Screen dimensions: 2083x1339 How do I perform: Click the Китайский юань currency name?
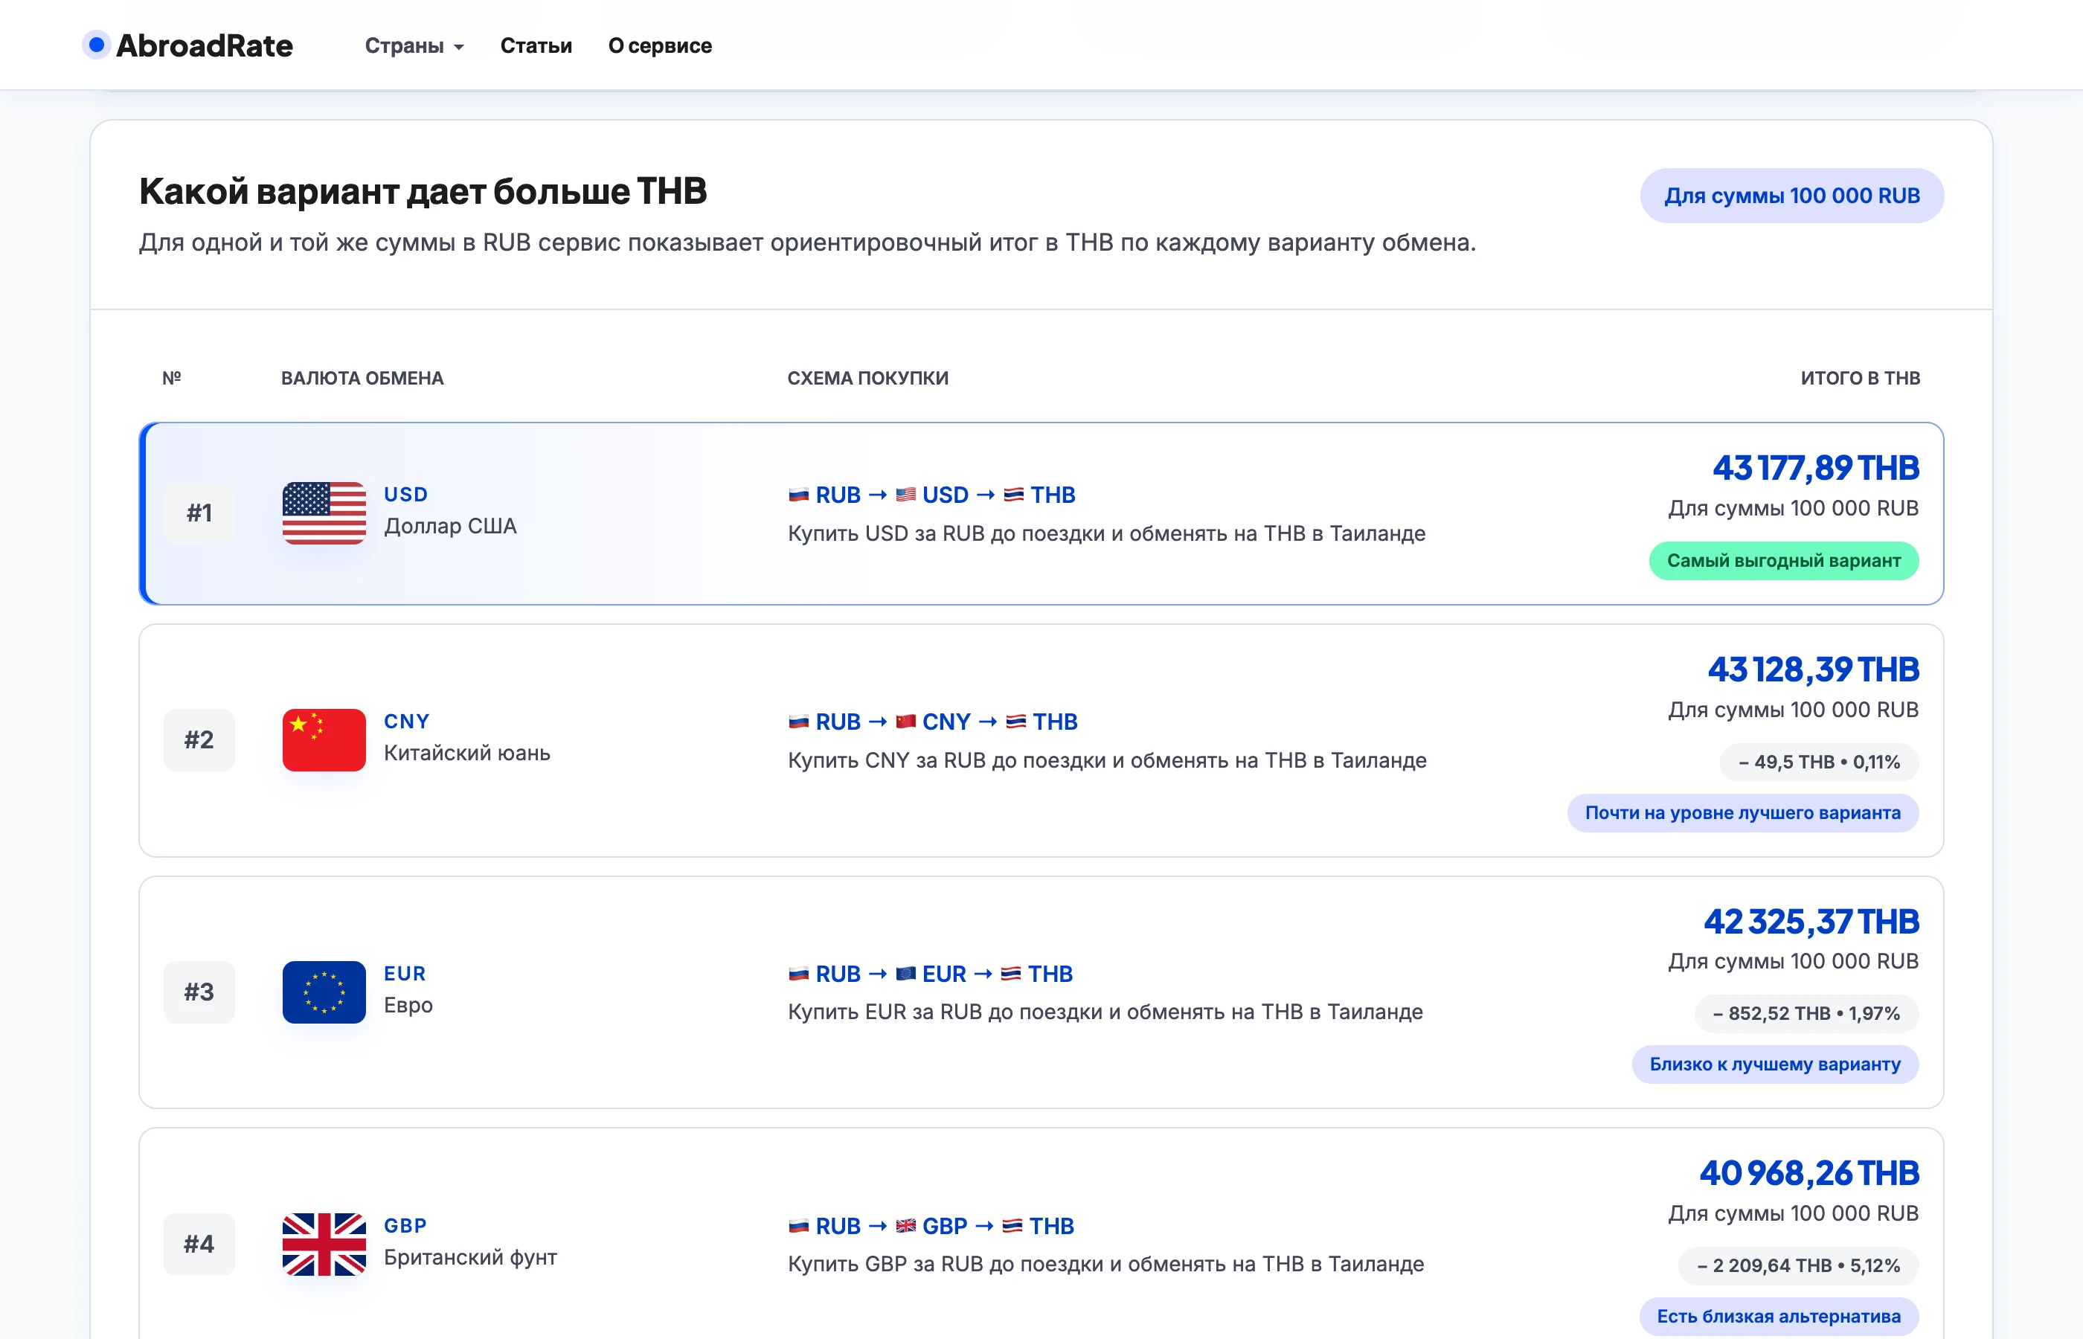(467, 753)
